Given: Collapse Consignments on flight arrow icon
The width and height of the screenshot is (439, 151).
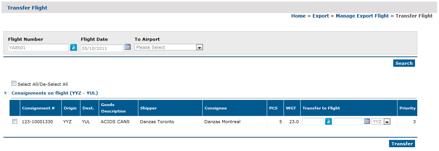Looking at the screenshot, I should 6,93.
